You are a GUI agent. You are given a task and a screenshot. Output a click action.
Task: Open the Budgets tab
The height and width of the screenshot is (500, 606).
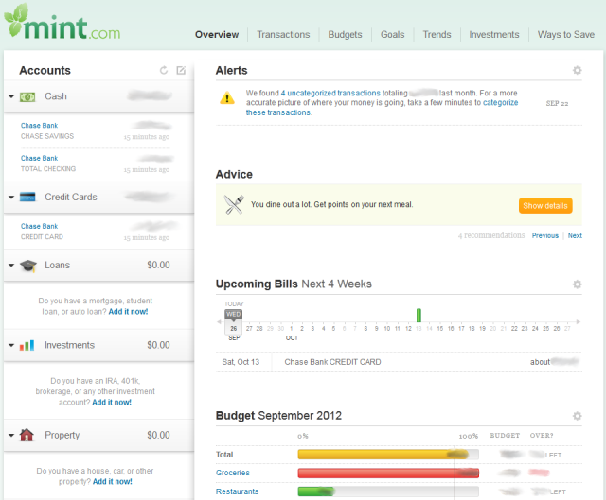345,35
